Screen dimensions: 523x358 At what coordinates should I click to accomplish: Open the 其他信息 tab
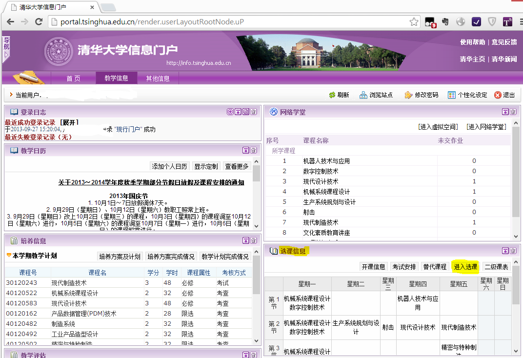pyautogui.click(x=158, y=79)
